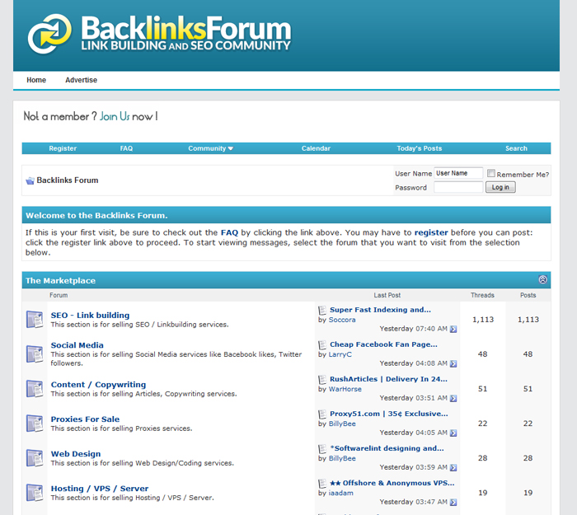
Task: Click post icon beside RushArticles
Action: tap(322, 379)
